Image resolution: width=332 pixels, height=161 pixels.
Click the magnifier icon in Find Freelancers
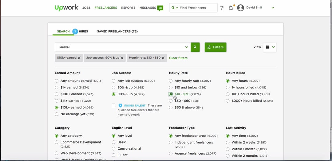pyautogui.click(x=173, y=8)
